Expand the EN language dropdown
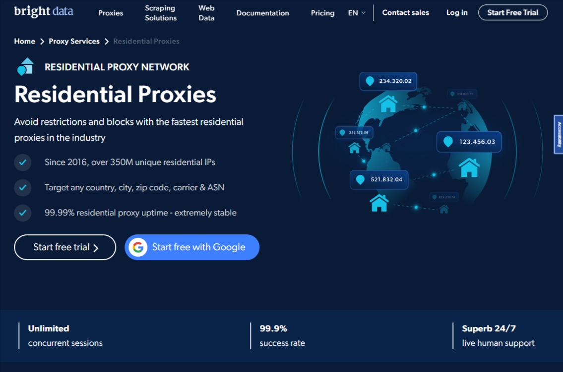Image resolution: width=563 pixels, height=372 pixels. (357, 13)
